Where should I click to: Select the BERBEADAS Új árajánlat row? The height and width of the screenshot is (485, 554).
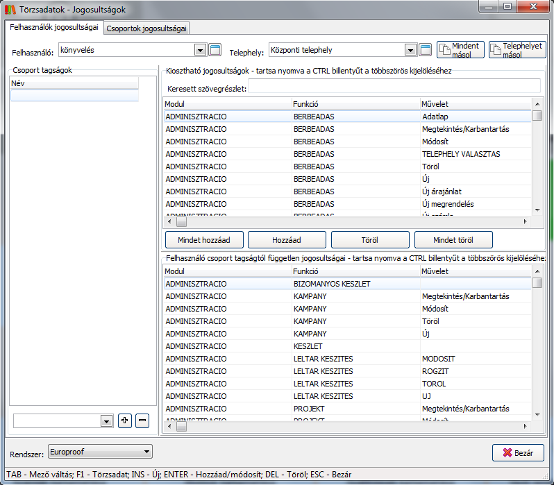coord(347,192)
